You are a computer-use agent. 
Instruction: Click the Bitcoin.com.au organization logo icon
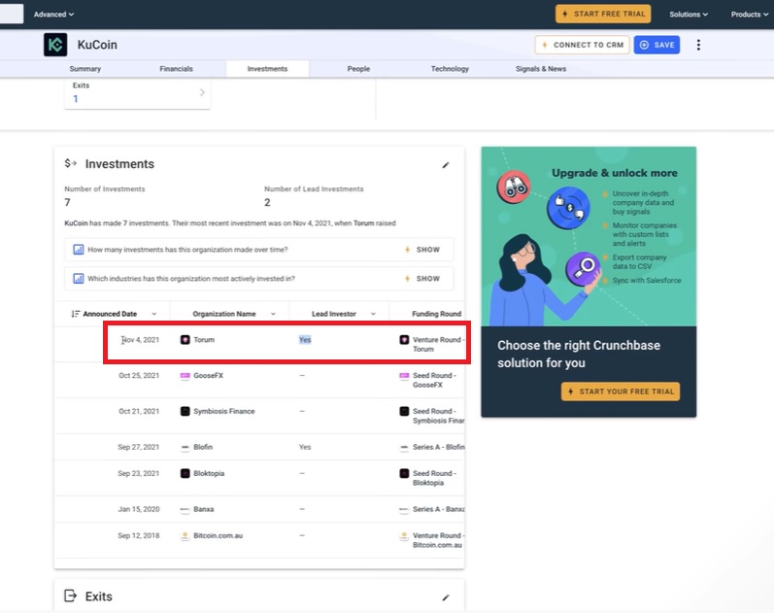185,535
